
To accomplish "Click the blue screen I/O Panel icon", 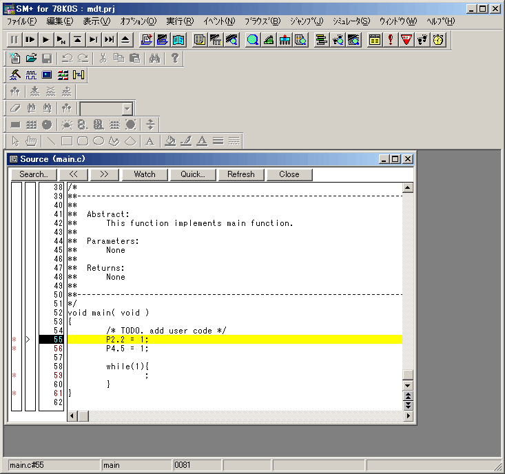I will pyautogui.click(x=47, y=75).
